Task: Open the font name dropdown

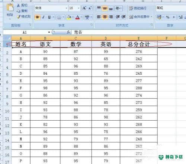Action: (x=67, y=8)
